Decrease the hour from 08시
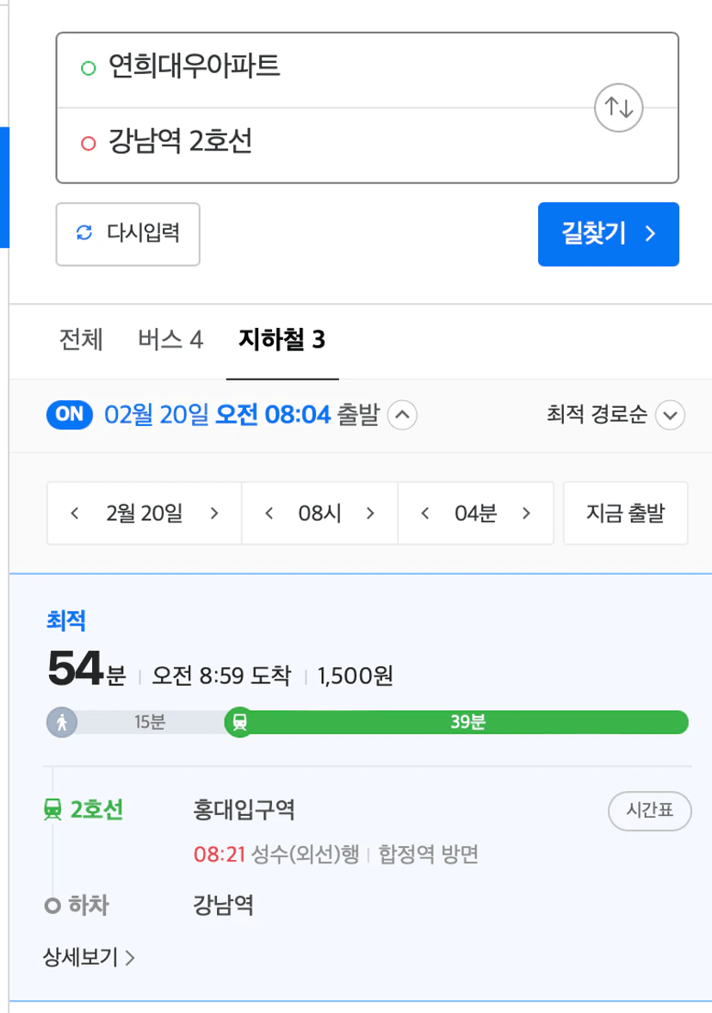The image size is (712, 1013). (269, 513)
